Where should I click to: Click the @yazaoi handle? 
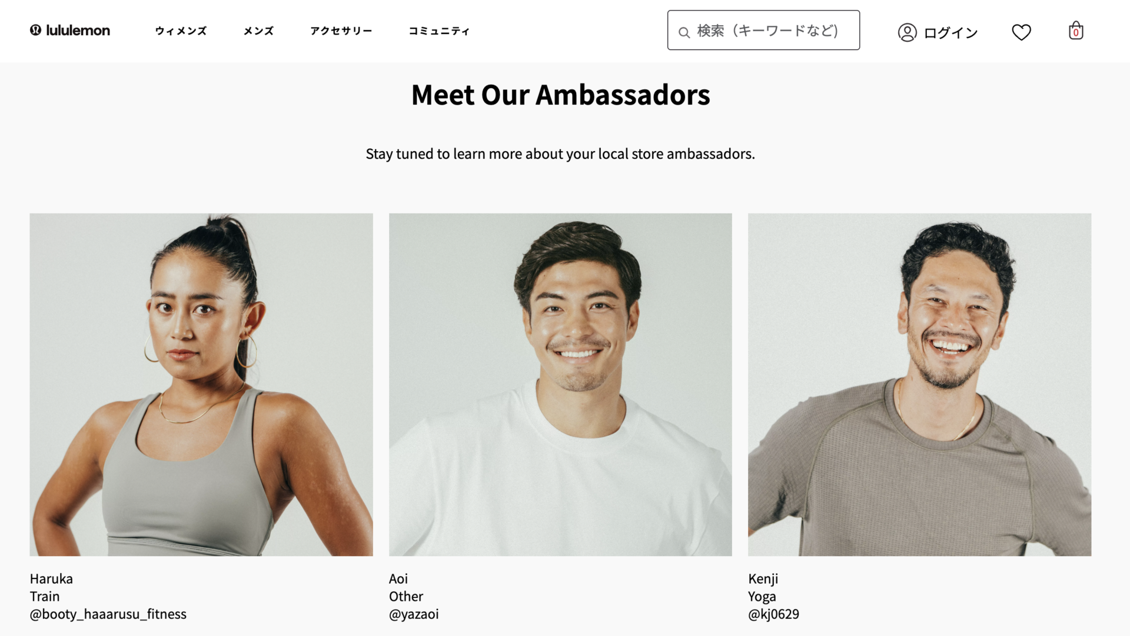414,614
